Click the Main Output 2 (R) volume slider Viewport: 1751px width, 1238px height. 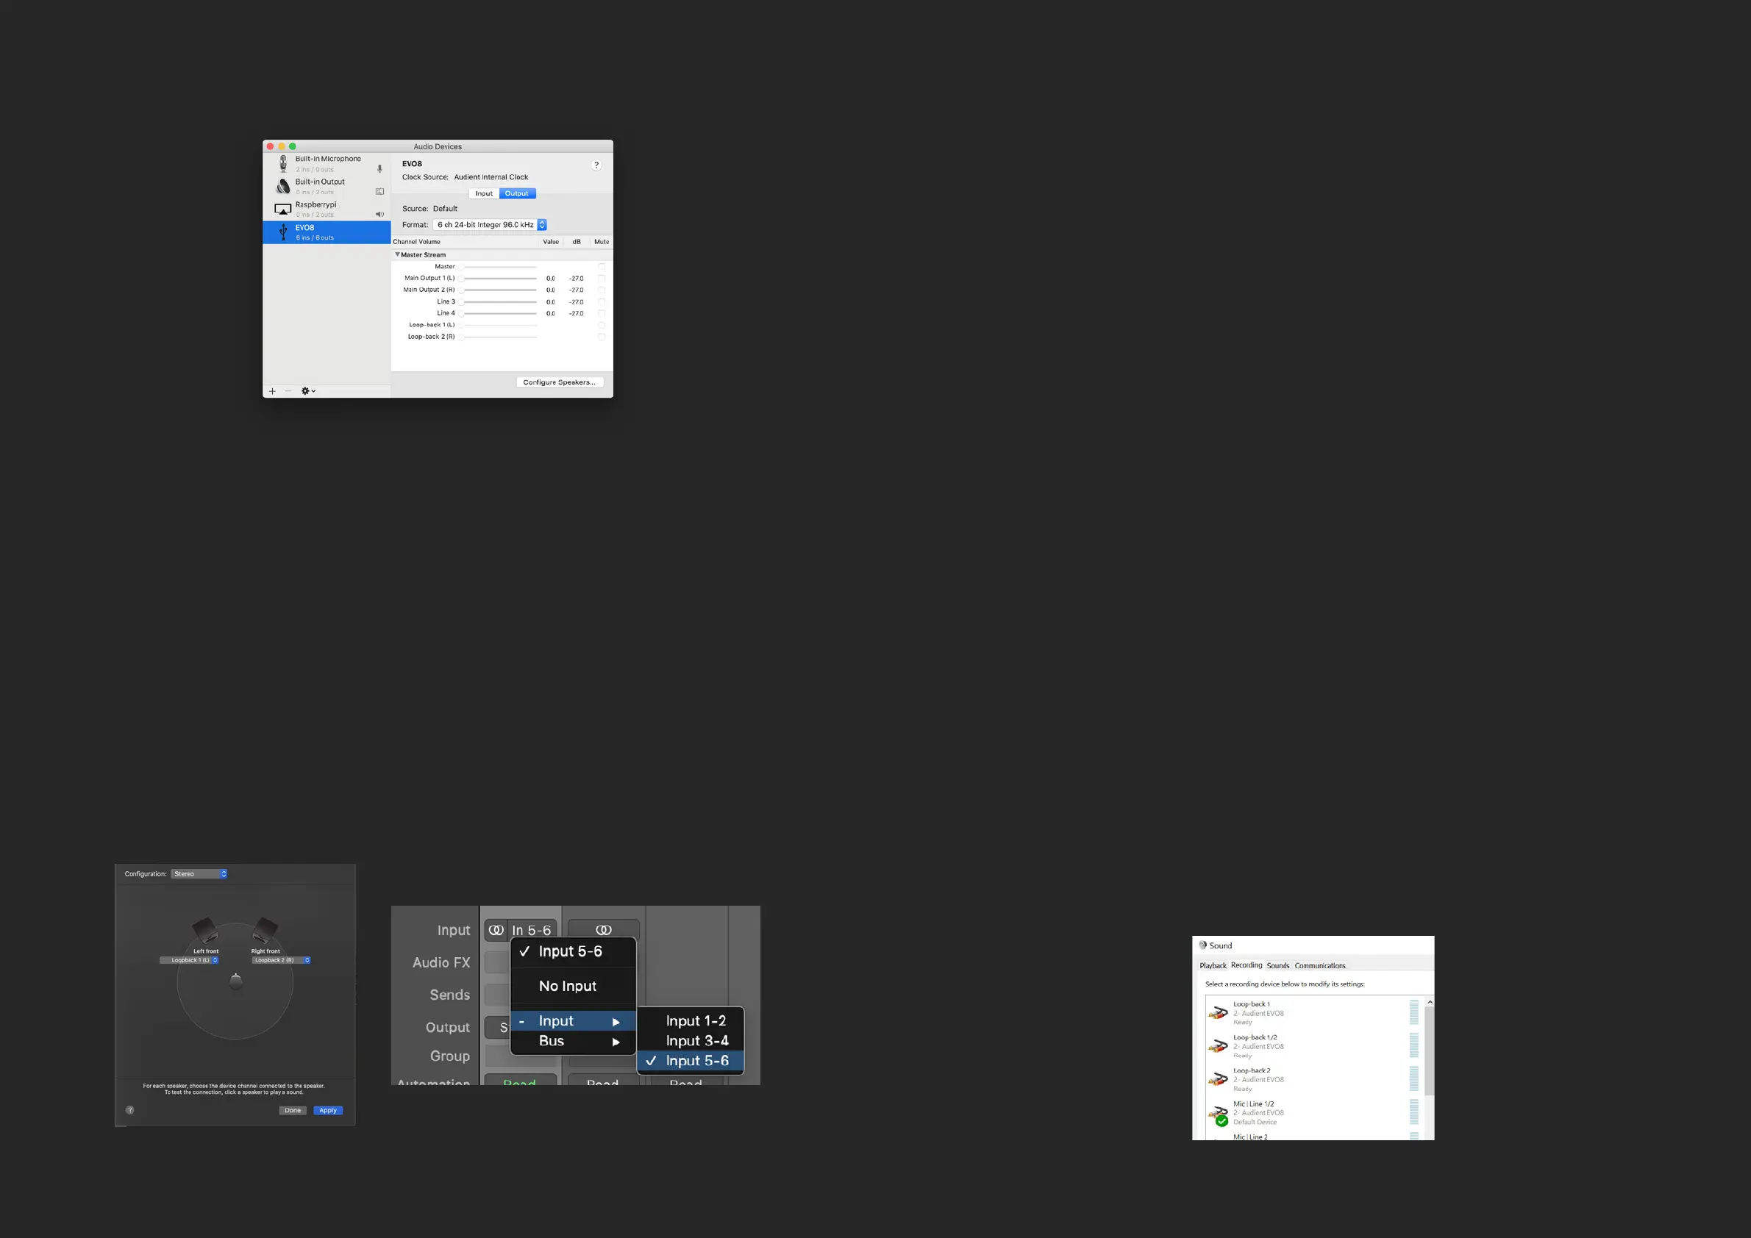[x=499, y=290]
